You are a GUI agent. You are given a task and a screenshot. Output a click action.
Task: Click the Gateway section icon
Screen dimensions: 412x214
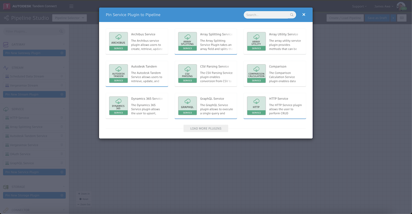(6, 44)
